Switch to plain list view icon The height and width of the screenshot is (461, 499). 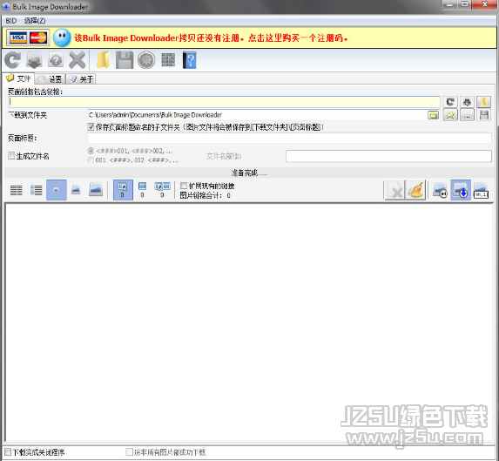tap(17, 190)
